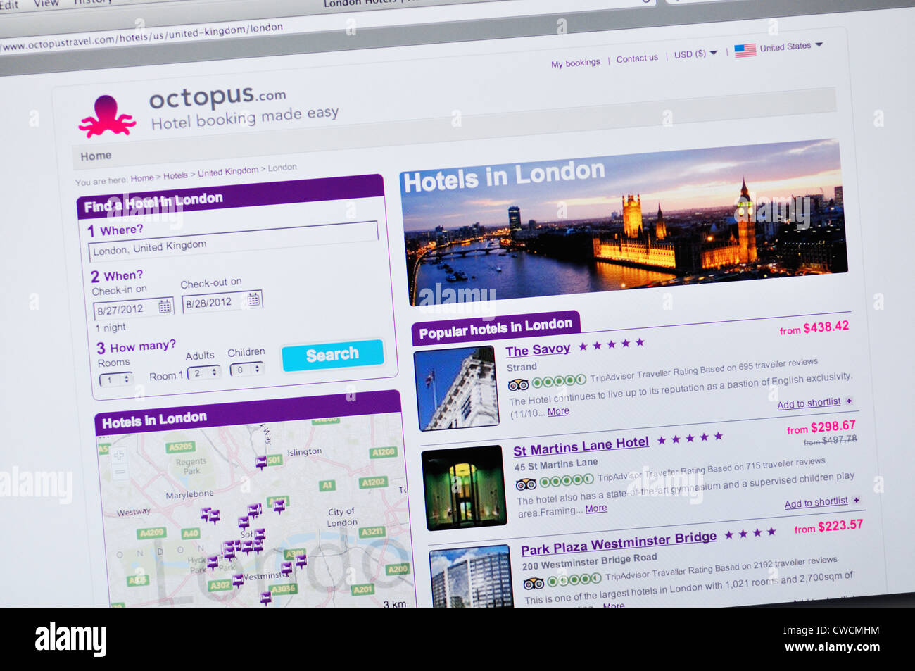Image resolution: width=915 pixels, height=671 pixels.
Task: Open The Savoy hotel thumbnail
Action: tap(458, 389)
